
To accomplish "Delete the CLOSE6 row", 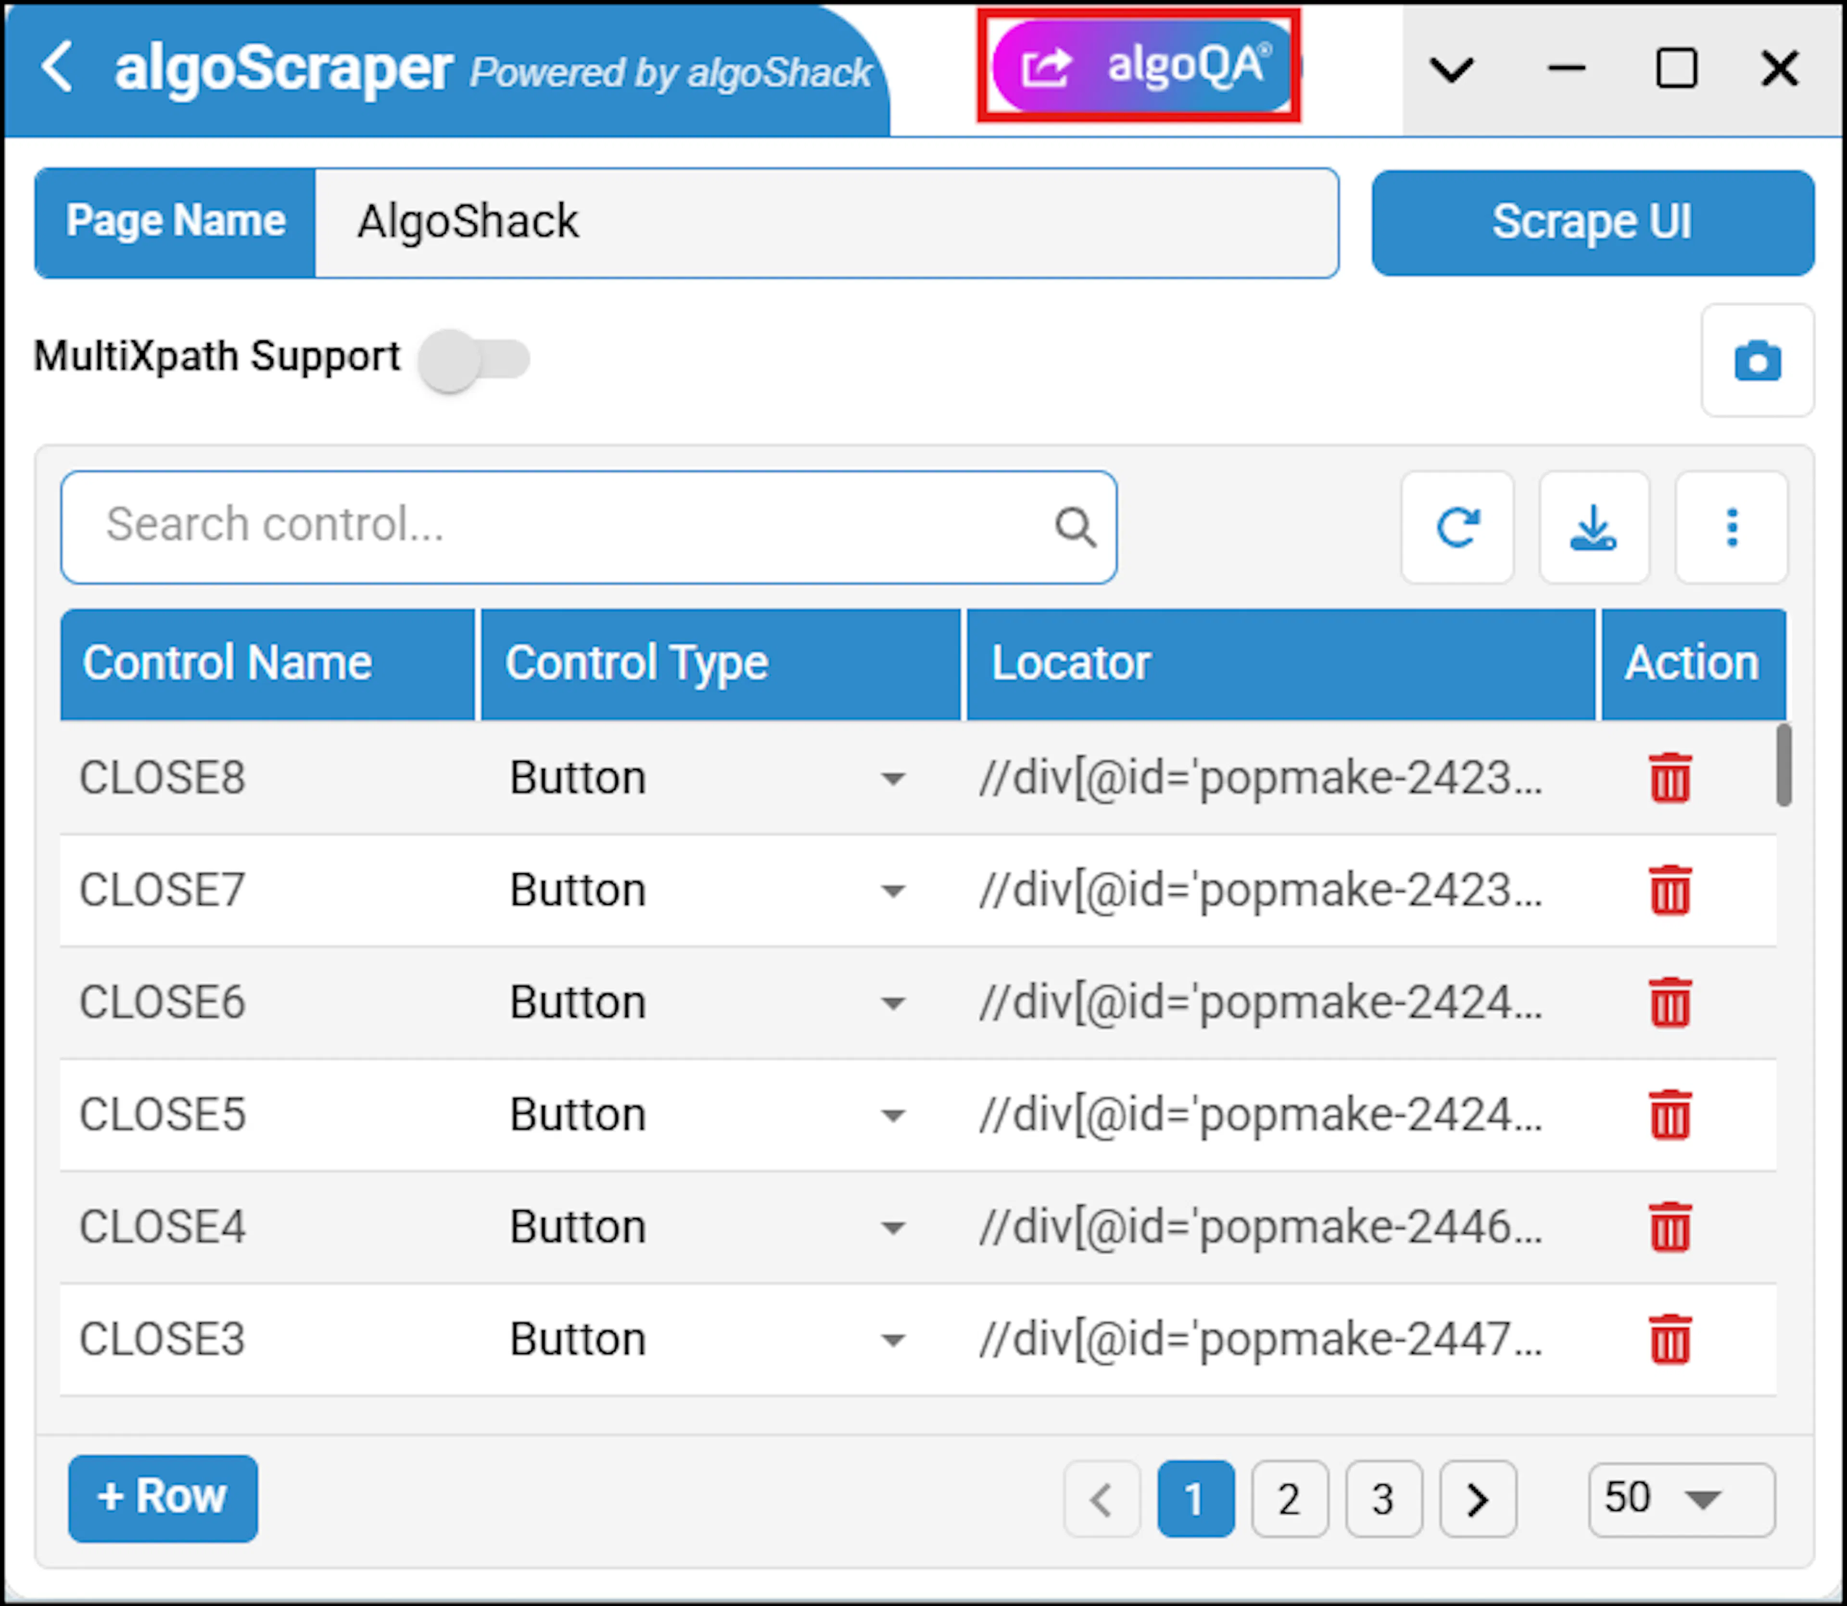I will coord(1670,1002).
